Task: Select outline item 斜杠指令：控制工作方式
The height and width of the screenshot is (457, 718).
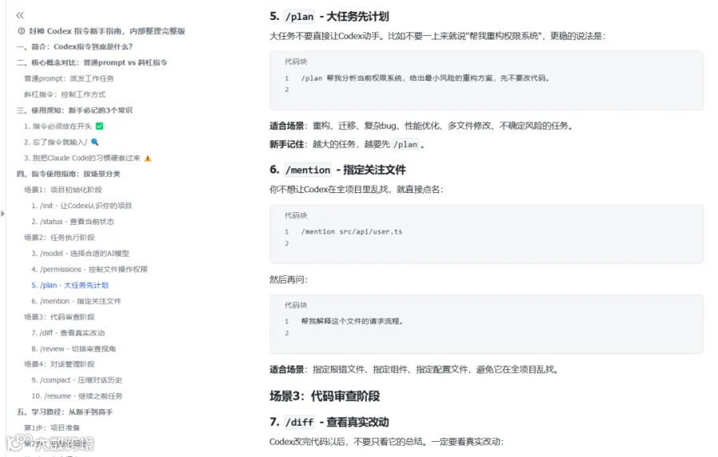Action: tap(65, 94)
